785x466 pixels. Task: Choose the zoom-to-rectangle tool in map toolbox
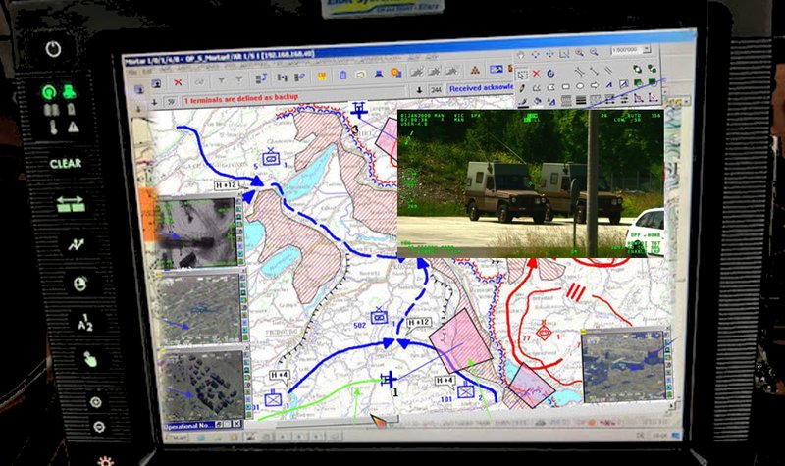tap(564, 54)
